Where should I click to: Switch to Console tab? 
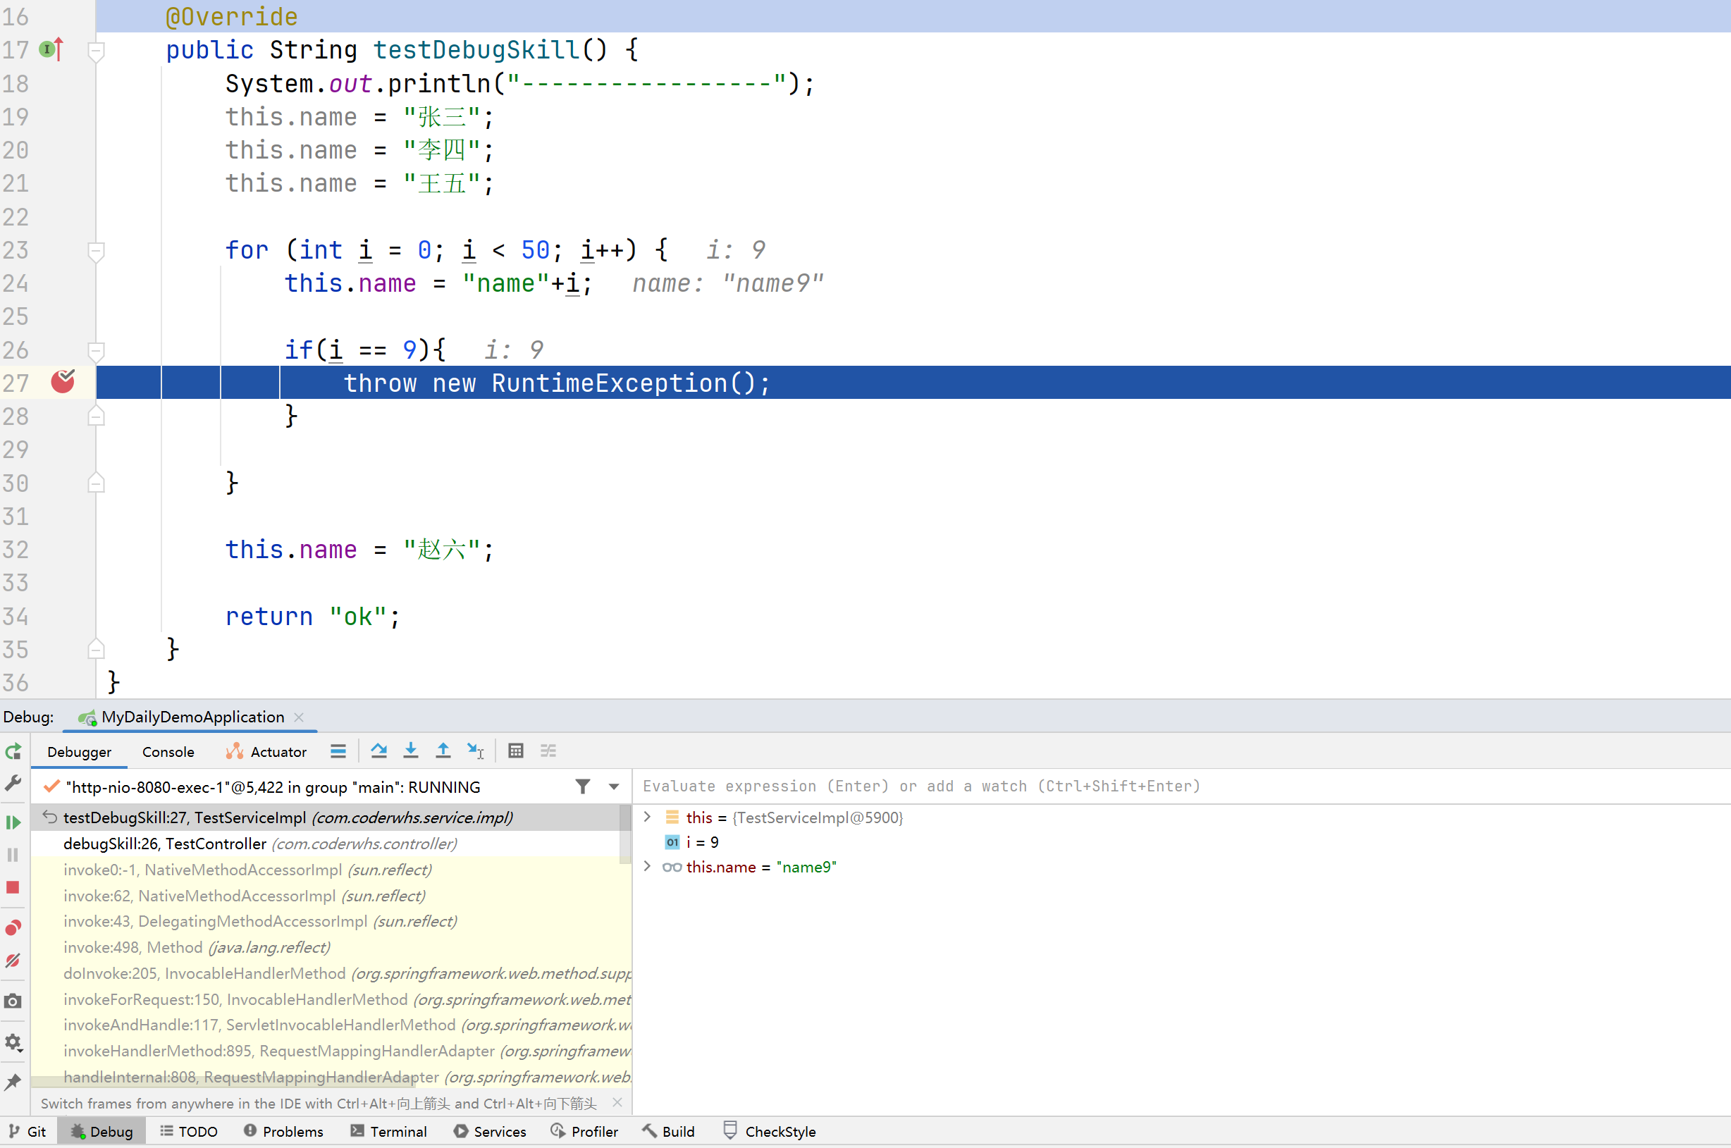pos(168,752)
